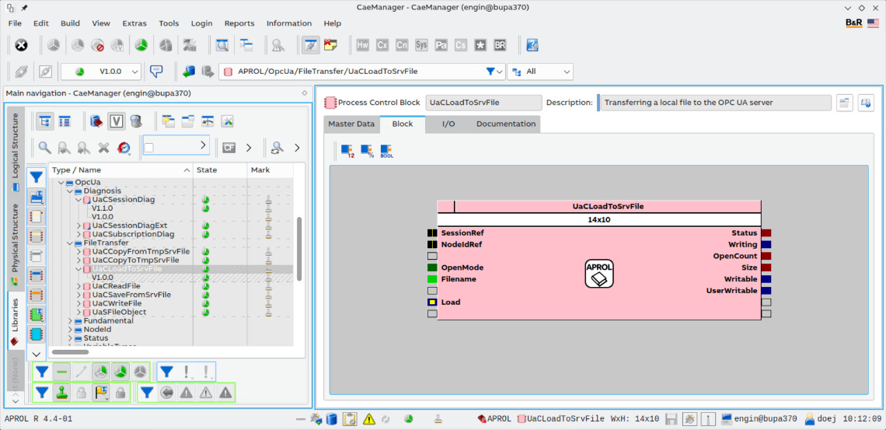Click the speech bubble comment toolbar icon
The width and height of the screenshot is (886, 430).
pos(156,72)
